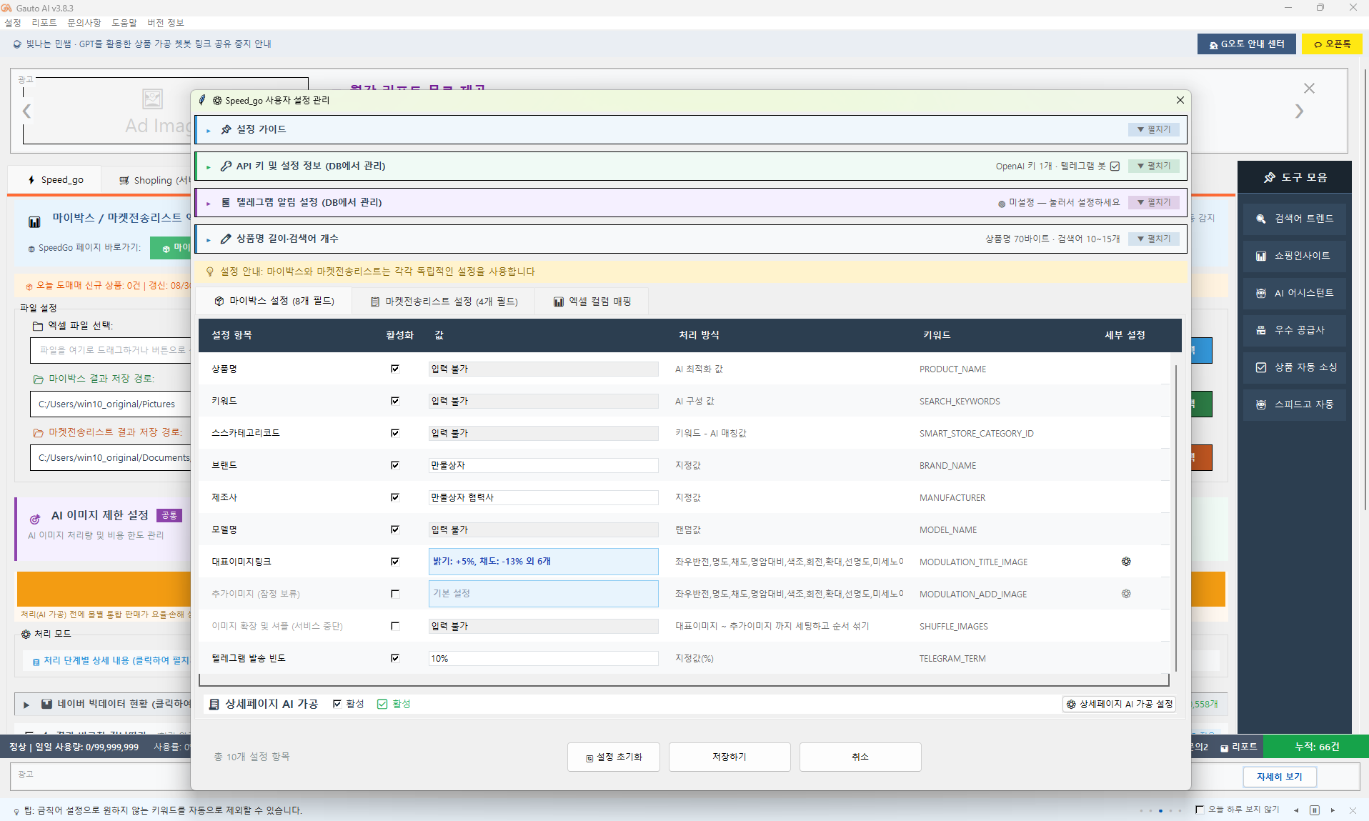
Task: Open the 리포트 menu
Action: (44, 23)
